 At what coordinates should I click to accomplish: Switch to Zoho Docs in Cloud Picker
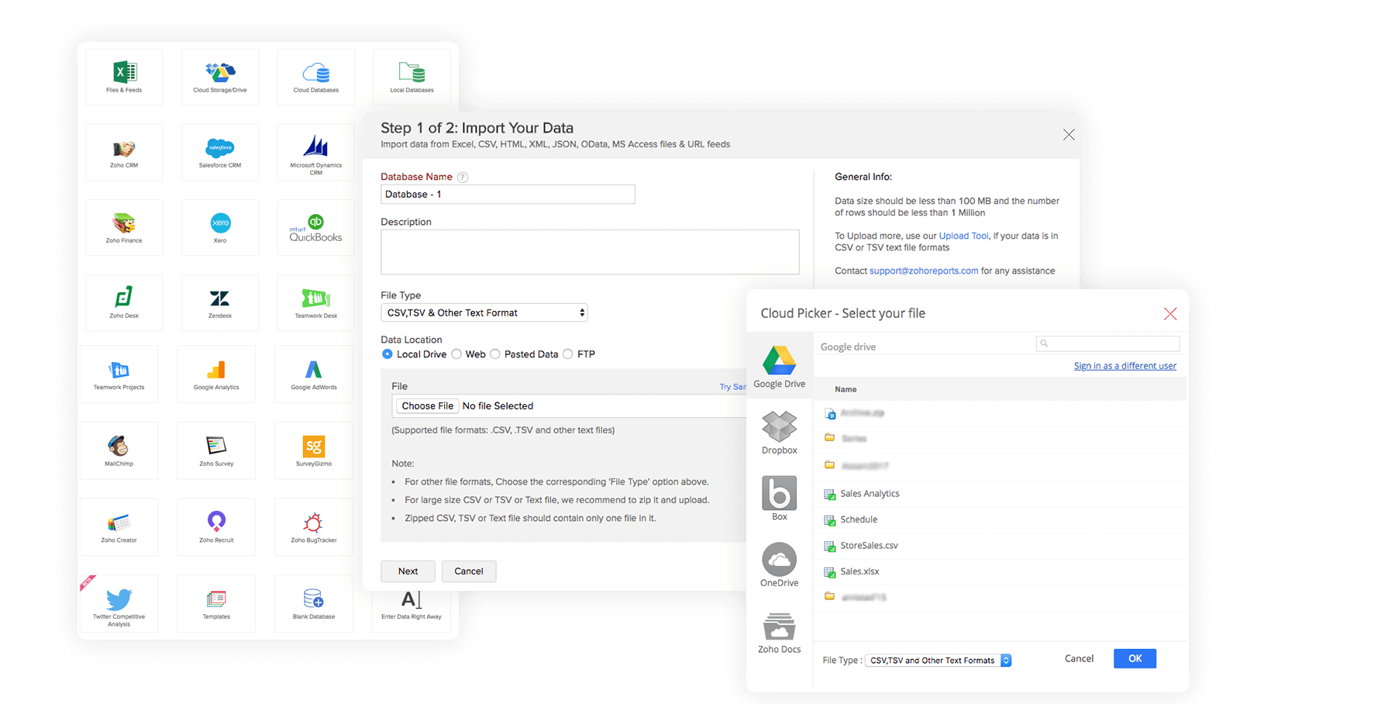point(779,632)
